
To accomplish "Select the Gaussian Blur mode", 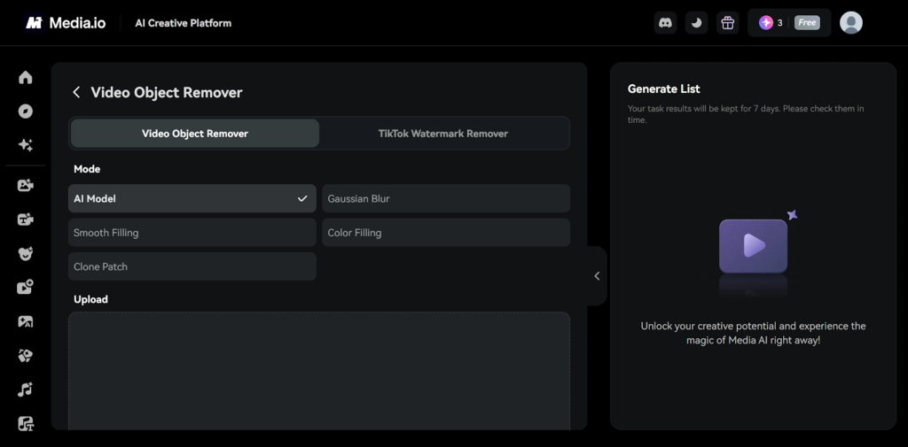I will 445,199.
